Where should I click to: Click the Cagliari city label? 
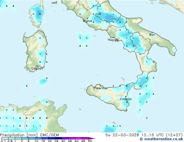(37, 68)
